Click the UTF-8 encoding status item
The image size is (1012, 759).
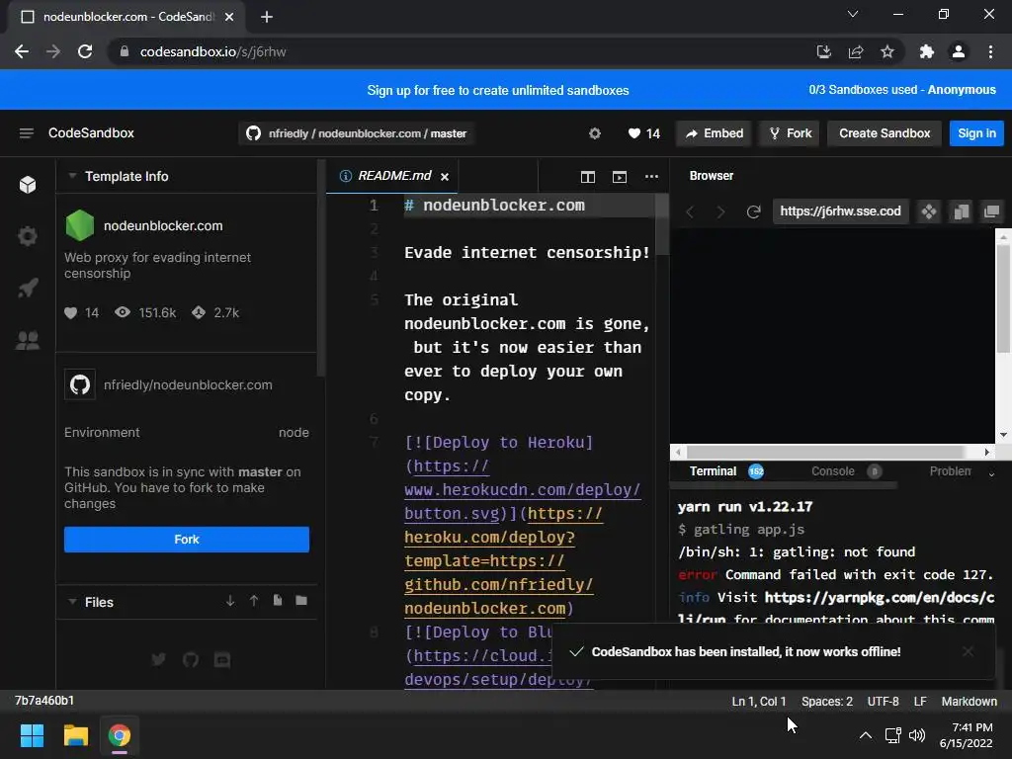[883, 702]
